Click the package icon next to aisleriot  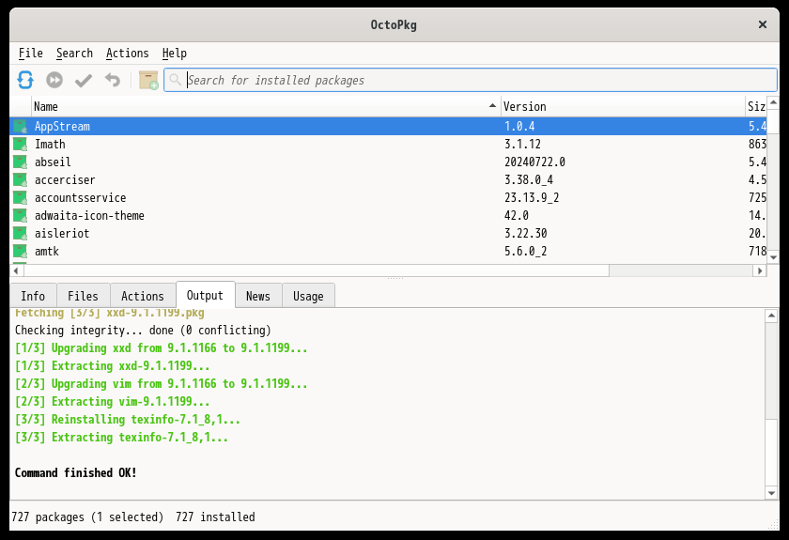(x=20, y=233)
